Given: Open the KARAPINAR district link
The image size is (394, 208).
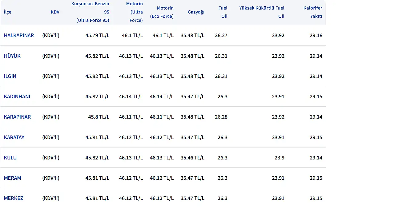Looking at the screenshot, I should 17,117.
